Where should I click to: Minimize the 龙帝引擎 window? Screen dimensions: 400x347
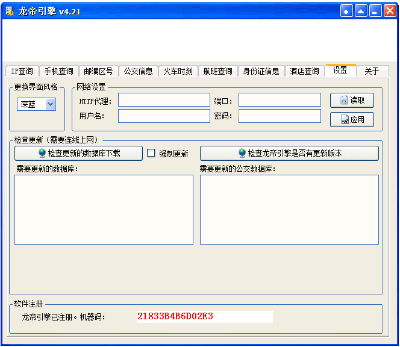tap(375, 11)
